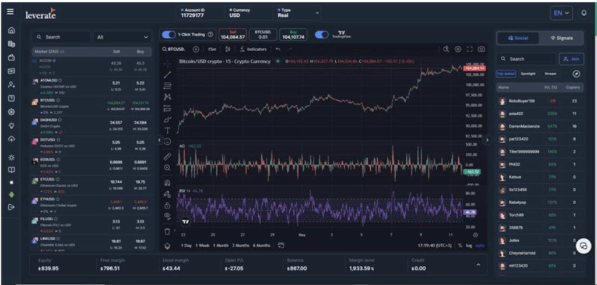Toggle the TradingView chart switch
Viewport: 597px width, 285px height.
[322, 35]
